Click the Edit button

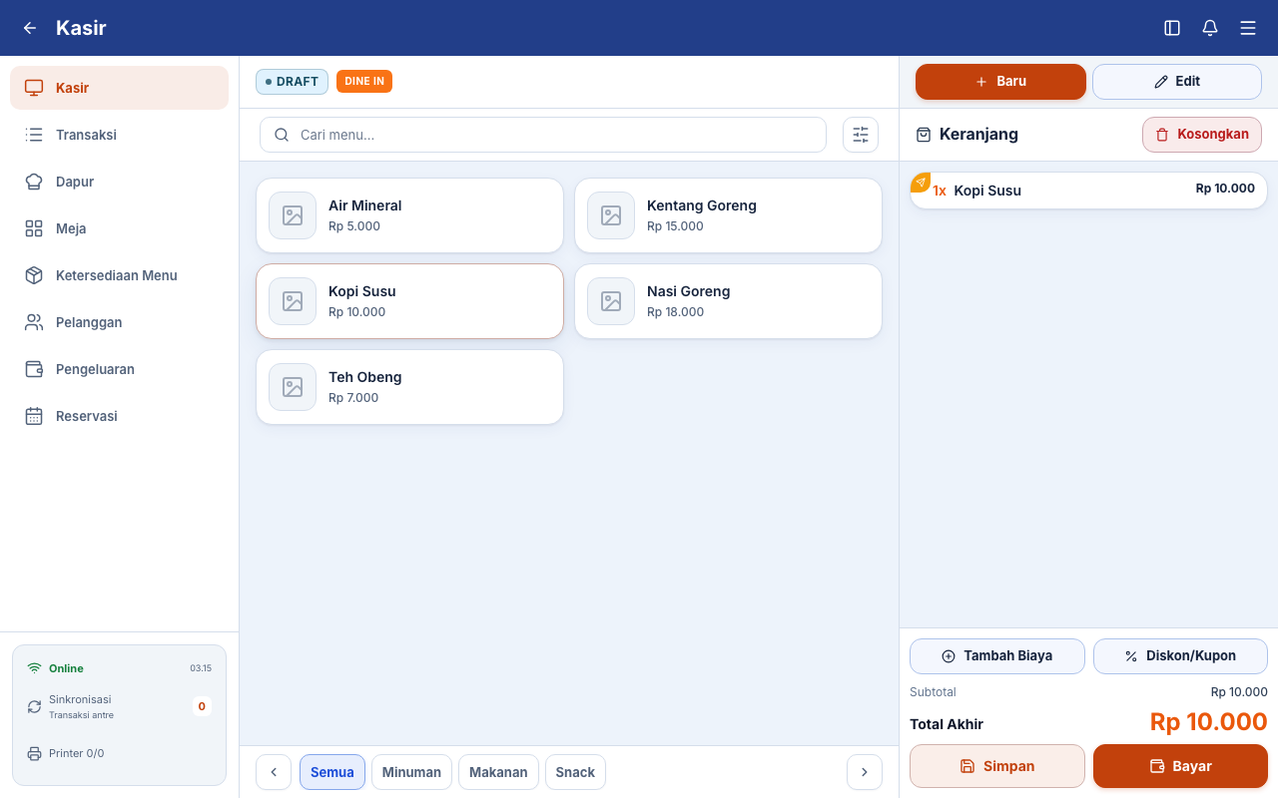(1177, 82)
